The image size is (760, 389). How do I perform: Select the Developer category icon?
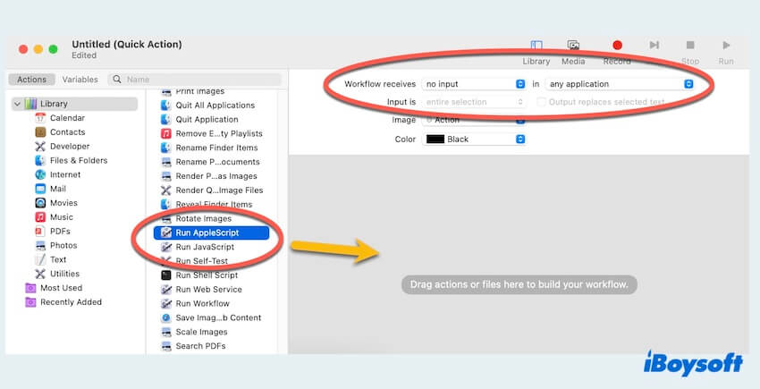(x=40, y=146)
